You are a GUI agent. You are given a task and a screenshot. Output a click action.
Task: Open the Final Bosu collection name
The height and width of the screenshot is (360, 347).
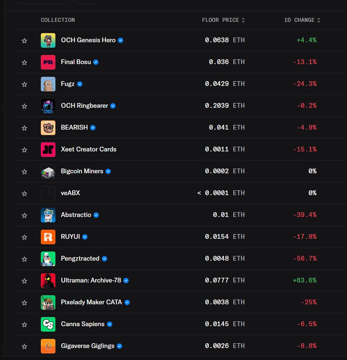pyautogui.click(x=76, y=62)
